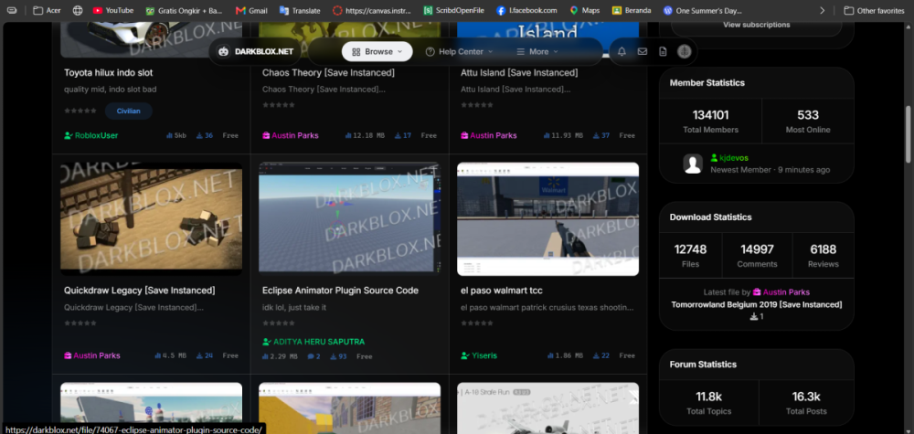Viewport: 914px width, 434px height.
Task: Click the 134101 Total Members statistic
Action: tap(710, 122)
